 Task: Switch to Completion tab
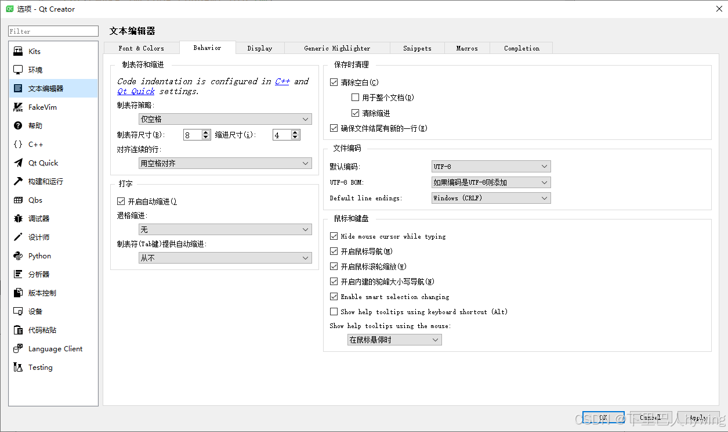click(521, 48)
